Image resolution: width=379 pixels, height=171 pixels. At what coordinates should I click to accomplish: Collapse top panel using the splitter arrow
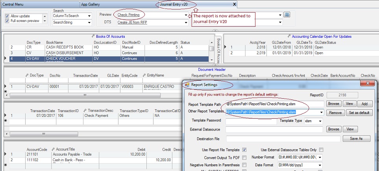(215, 31)
